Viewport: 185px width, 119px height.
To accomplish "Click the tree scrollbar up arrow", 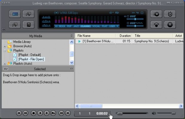I will click(x=72, y=42).
